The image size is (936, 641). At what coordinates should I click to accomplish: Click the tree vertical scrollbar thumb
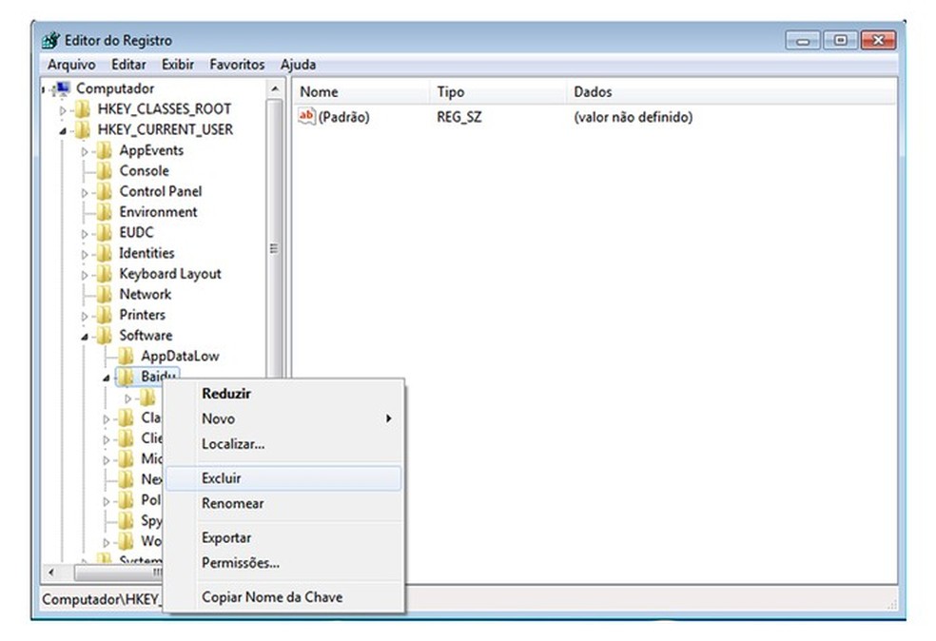(x=275, y=239)
